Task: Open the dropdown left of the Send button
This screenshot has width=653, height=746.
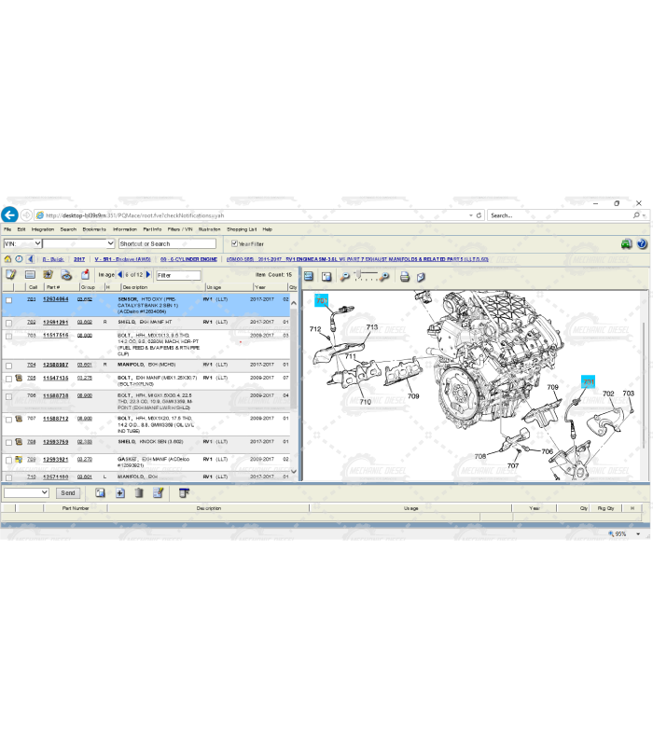Action: 46,492
